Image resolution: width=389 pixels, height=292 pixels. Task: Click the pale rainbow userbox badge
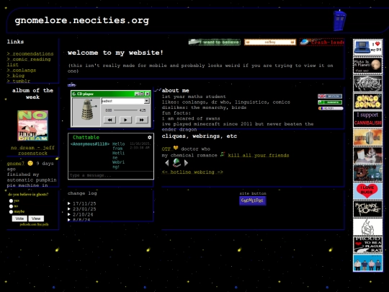tap(331, 108)
